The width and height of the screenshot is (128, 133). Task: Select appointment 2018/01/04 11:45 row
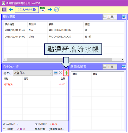point(64,30)
